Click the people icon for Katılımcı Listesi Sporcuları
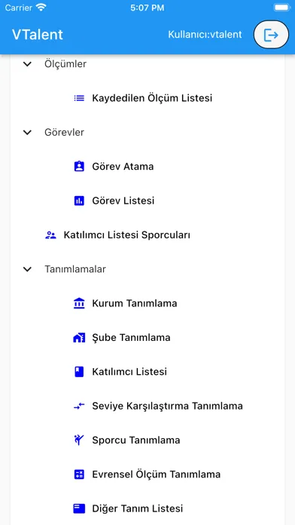 (x=50, y=235)
